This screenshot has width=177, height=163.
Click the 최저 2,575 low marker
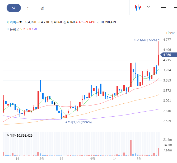tap(78, 122)
